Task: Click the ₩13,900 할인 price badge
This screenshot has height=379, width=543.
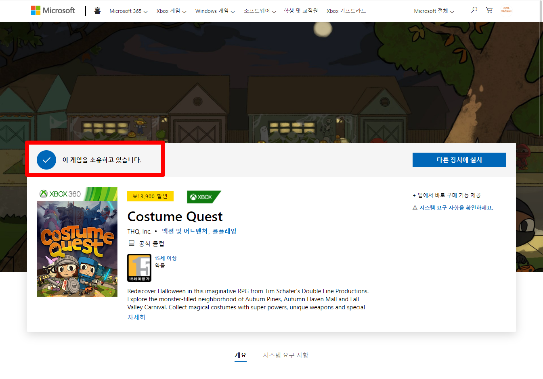Action: tap(150, 196)
